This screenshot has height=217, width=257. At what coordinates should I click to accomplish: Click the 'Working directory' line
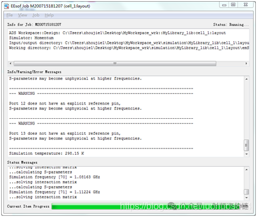[129, 48]
